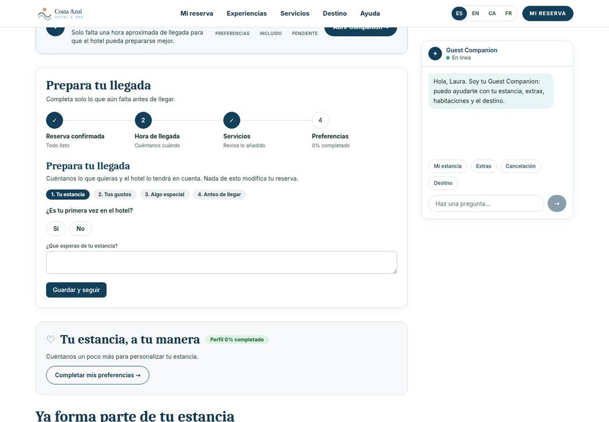
Task: Select Sí for first time at hotel
Action: tap(56, 229)
